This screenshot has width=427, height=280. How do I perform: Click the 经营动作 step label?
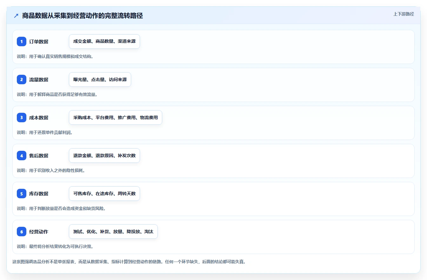coord(39,232)
